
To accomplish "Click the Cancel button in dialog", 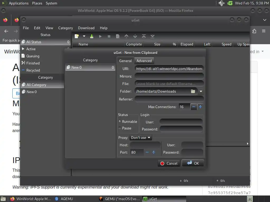I will click(x=169, y=163).
